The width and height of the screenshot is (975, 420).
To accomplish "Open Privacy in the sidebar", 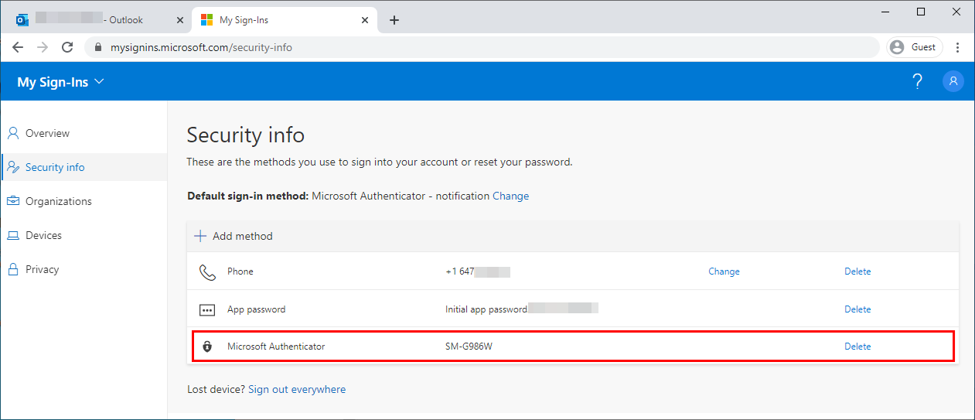I will pos(84,269).
